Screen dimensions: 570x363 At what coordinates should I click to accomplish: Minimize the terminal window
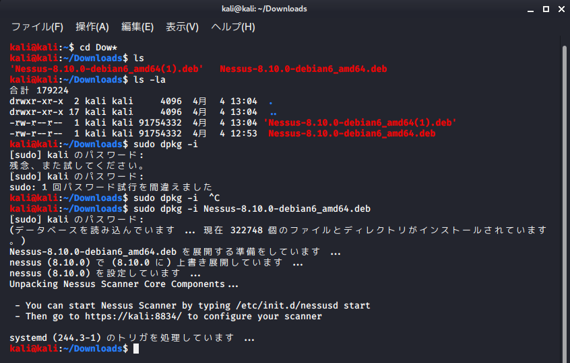click(x=530, y=10)
